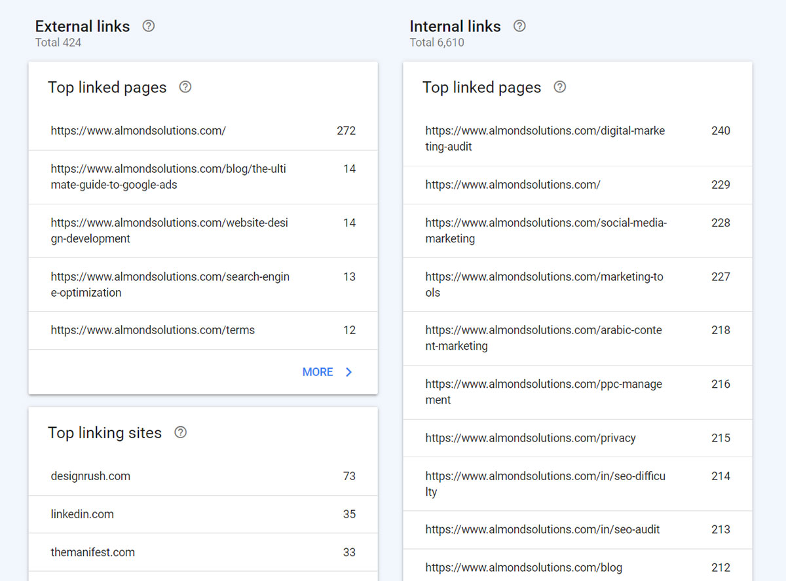
Task: Select the digital-marketing-audit internal page row
Action: pos(578,139)
